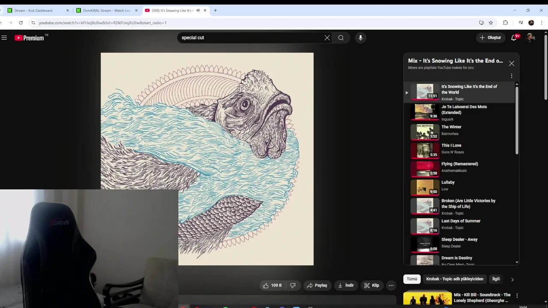
Task: Select the İlgili filter chip
Action: point(496,279)
